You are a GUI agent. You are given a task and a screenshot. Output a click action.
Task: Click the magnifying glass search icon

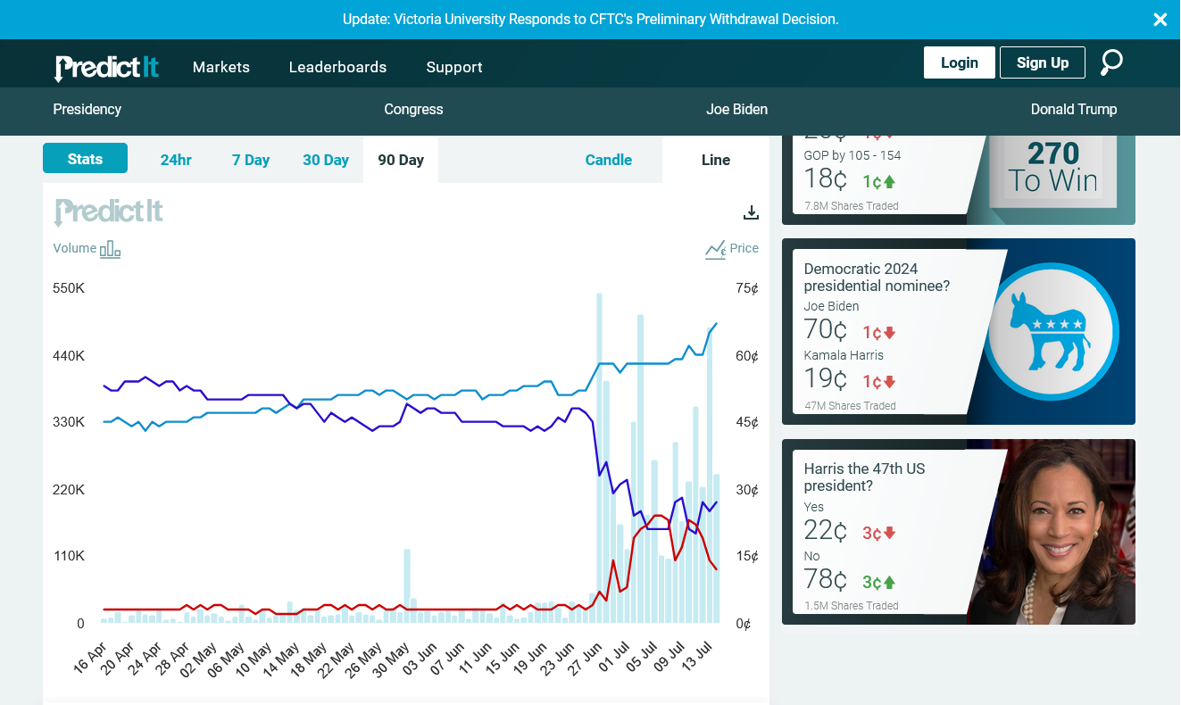[x=1111, y=62]
